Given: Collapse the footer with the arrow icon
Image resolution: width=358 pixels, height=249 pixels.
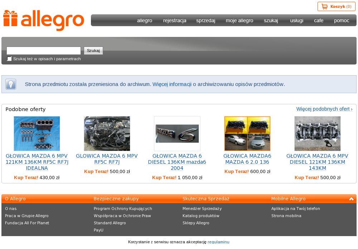Looking at the screenshot, I should point(351,199).
